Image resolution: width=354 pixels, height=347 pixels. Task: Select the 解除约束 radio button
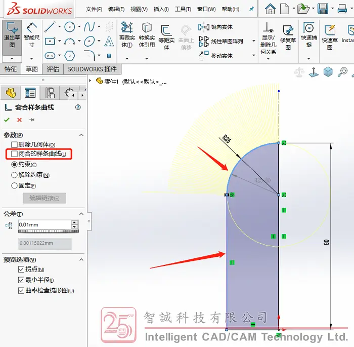14,175
